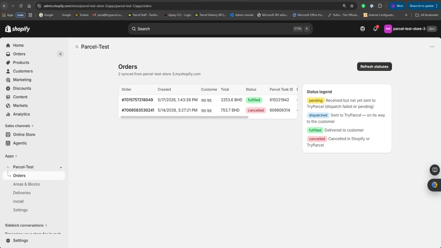Click the Shopify search field
The height and width of the screenshot is (248, 441).
[x=220, y=29]
